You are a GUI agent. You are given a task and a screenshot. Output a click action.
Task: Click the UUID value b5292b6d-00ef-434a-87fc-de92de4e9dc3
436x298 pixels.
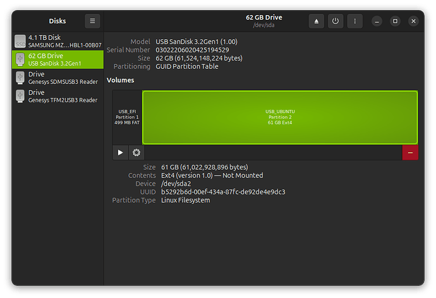[223, 192]
